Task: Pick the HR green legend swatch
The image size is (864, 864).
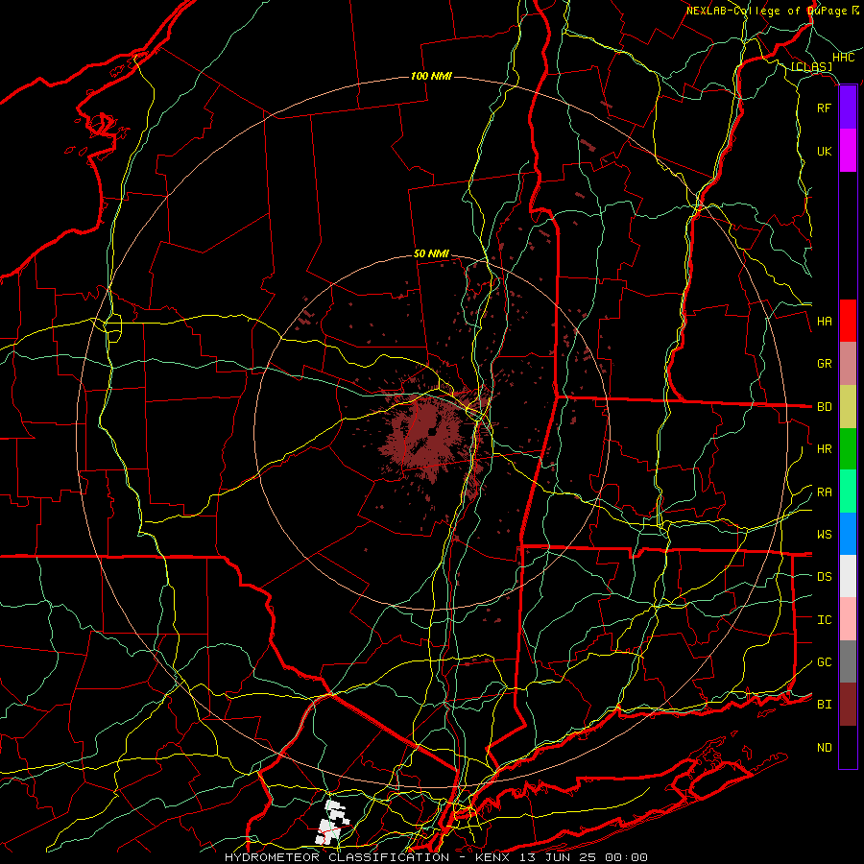Action: coord(848,449)
